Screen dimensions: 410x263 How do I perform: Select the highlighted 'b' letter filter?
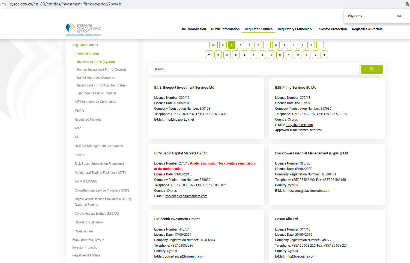pos(232,45)
